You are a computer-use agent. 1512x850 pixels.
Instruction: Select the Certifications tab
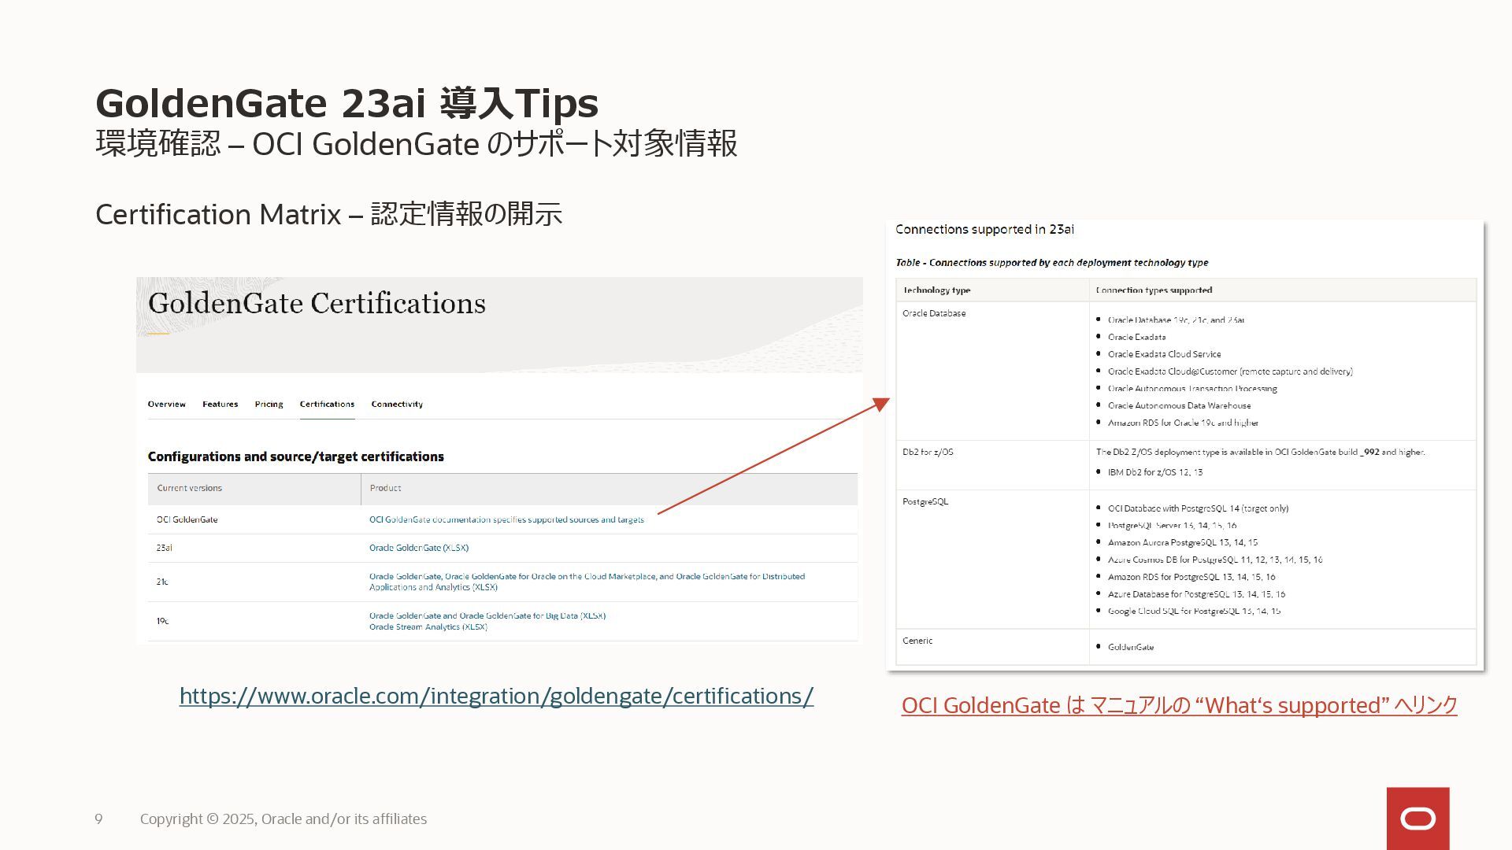coord(327,405)
